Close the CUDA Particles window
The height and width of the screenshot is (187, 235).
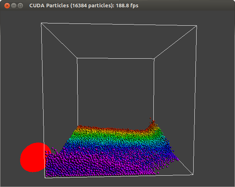click(x=7, y=6)
